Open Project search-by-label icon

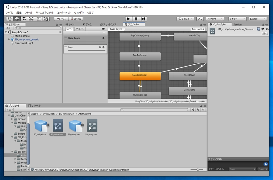point(198,109)
